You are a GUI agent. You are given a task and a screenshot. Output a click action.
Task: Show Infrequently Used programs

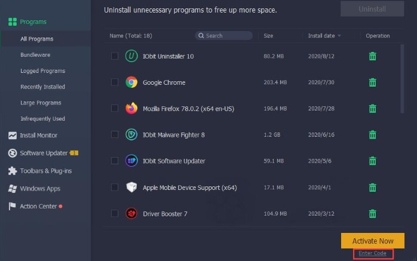coord(42,118)
